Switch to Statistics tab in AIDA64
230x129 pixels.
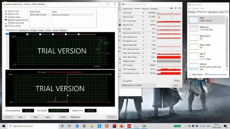tap(63, 30)
